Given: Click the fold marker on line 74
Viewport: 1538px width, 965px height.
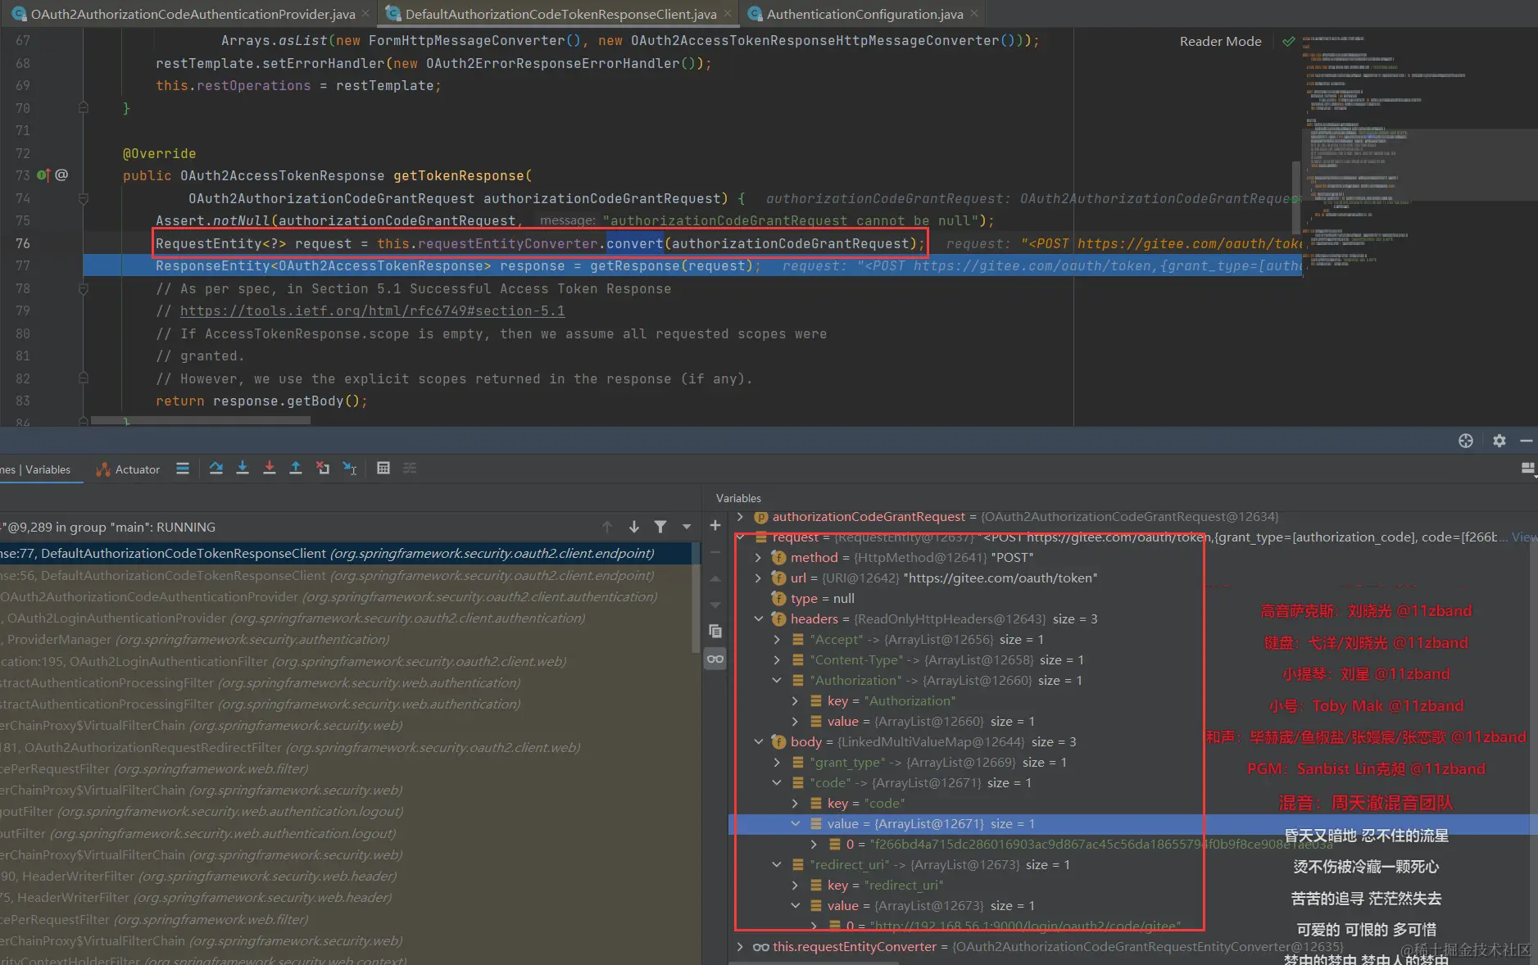Looking at the screenshot, I should (x=83, y=198).
